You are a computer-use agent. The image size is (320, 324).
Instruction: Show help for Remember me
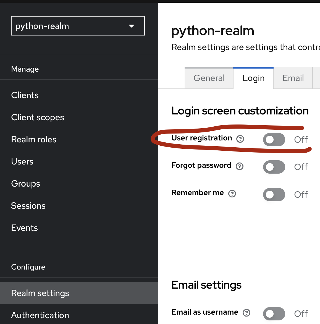pyautogui.click(x=232, y=194)
